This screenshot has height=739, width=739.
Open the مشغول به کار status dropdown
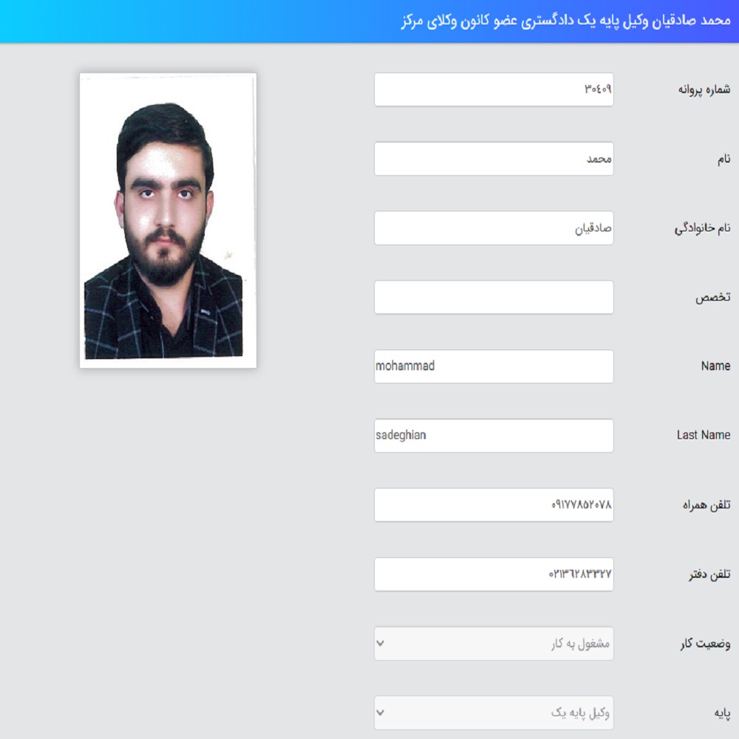click(494, 644)
